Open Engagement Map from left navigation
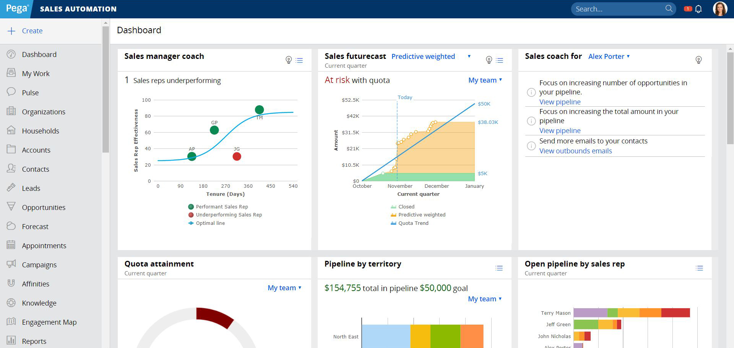This screenshot has height=348, width=734. (49, 322)
